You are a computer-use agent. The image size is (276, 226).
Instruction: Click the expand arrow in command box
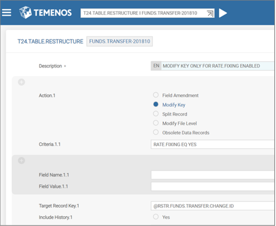210,13
